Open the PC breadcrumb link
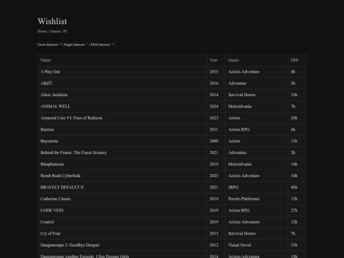Viewport: 344px width, 258px height. point(66,31)
